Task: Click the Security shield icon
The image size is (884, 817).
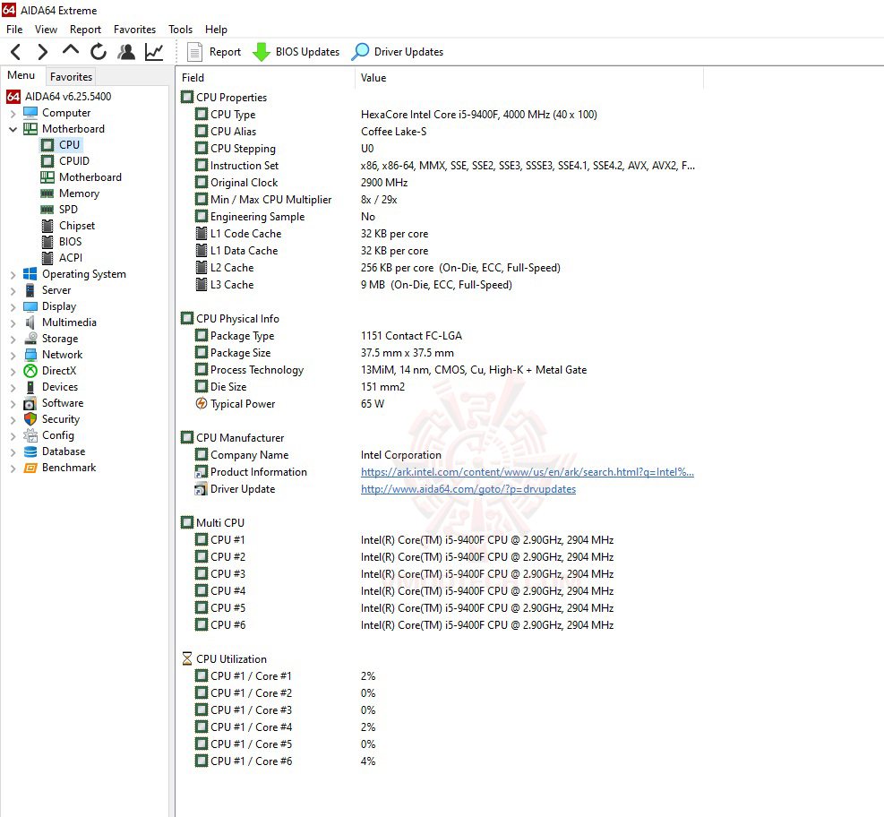Action: point(30,419)
